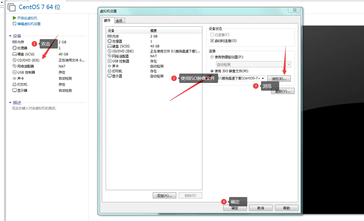
Task: Click 正在使用文件 E:\搜狗高速下载 summary in dialog
Action: tap(175, 51)
